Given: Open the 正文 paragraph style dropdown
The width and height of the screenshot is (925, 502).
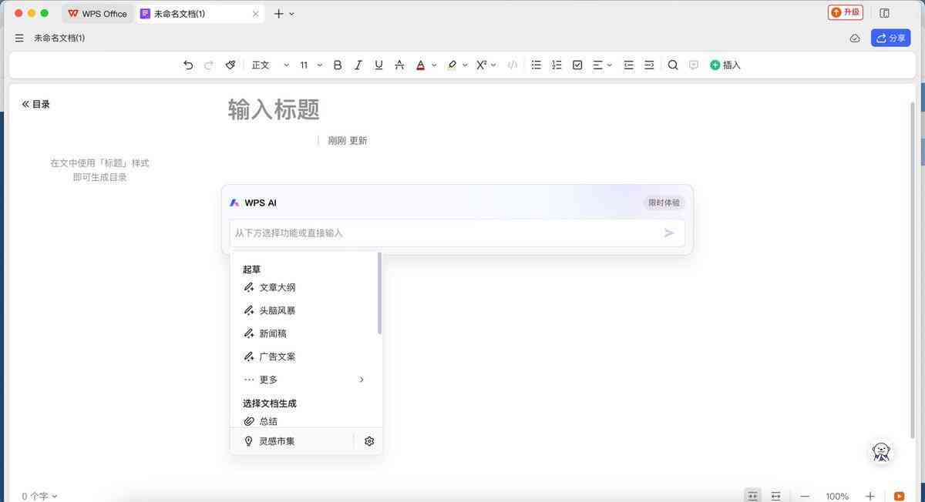Looking at the screenshot, I should point(270,65).
